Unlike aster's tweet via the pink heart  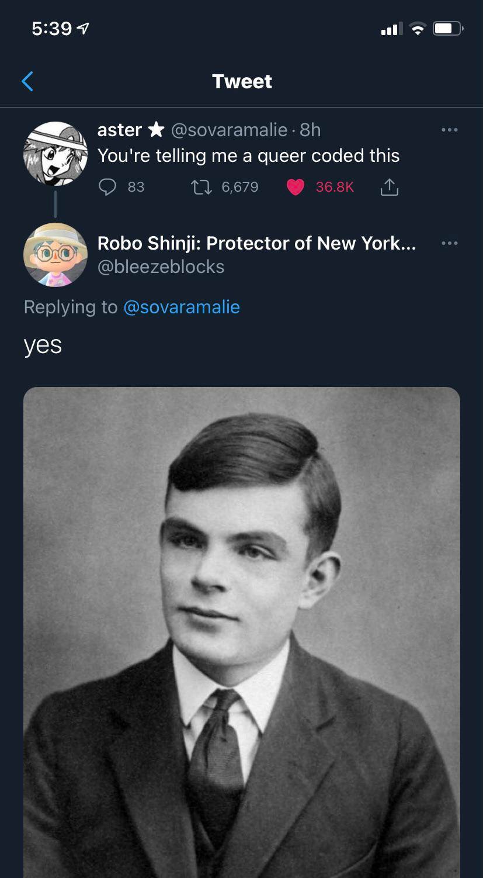tap(296, 186)
